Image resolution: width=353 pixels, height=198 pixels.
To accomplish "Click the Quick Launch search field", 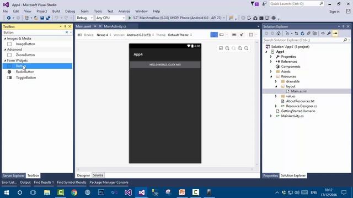I will (x=296, y=4).
